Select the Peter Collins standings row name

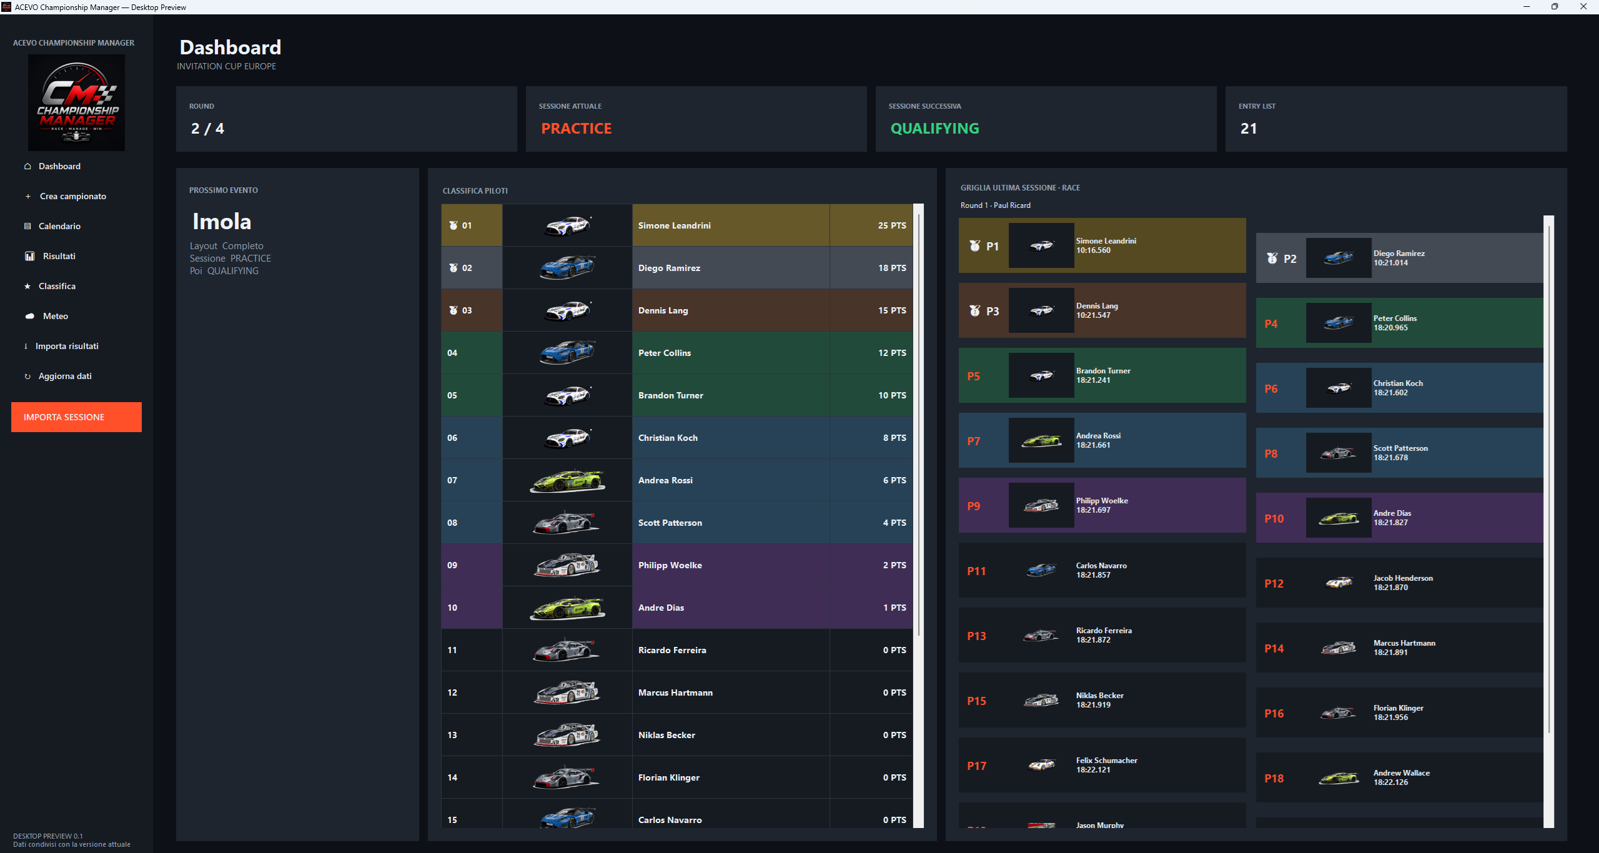point(665,353)
